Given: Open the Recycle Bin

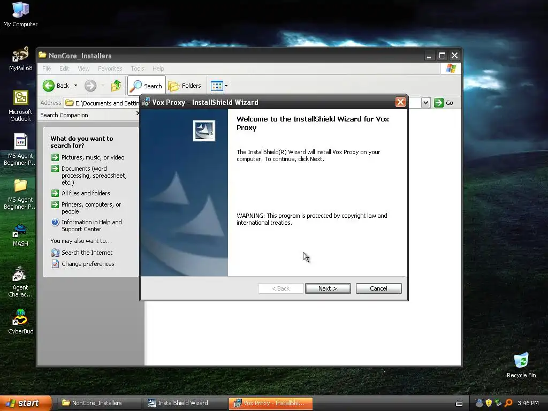Looking at the screenshot, I should click(x=521, y=365).
